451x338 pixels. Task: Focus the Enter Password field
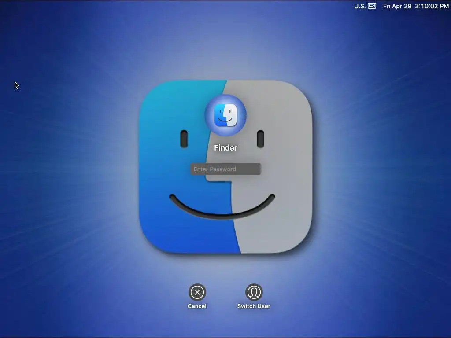point(225,169)
